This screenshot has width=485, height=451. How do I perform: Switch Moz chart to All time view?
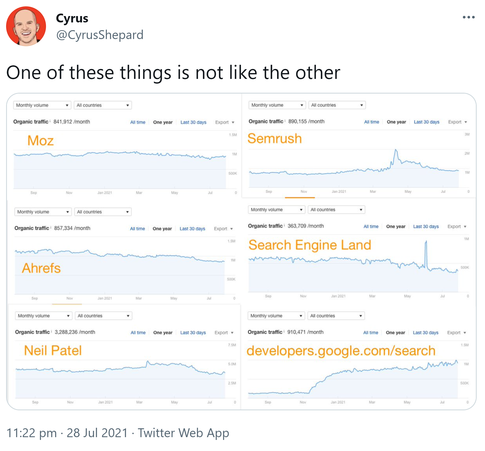pos(138,122)
